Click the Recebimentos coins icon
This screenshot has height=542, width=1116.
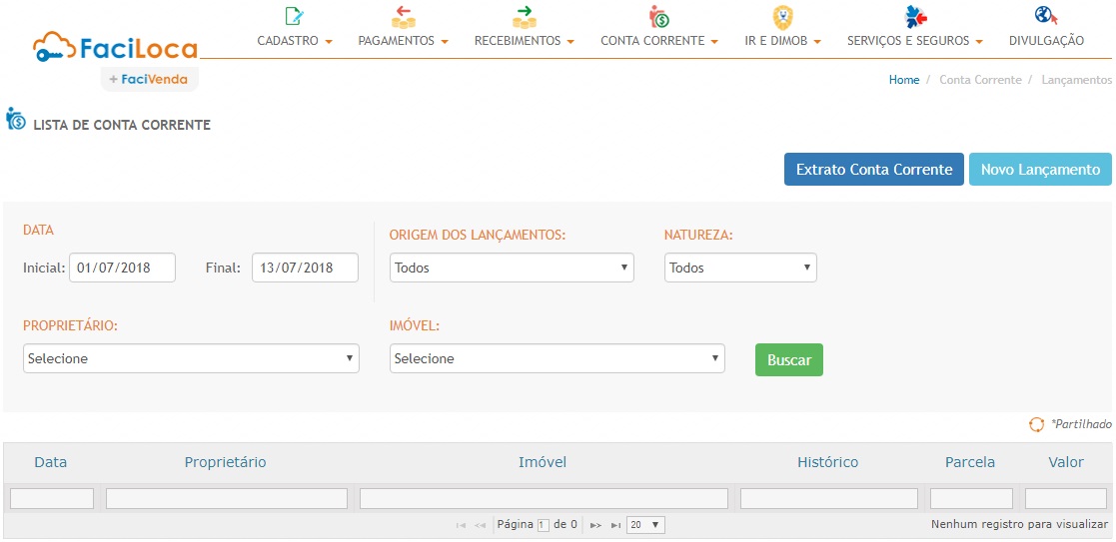[524, 16]
